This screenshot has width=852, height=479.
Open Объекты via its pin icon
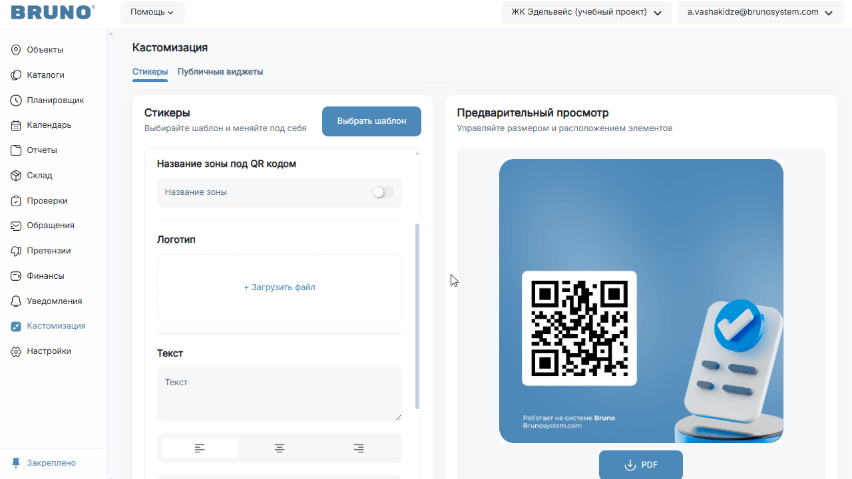point(17,50)
